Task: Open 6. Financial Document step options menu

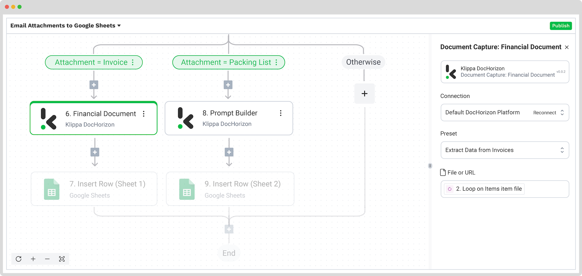Action: tap(144, 114)
